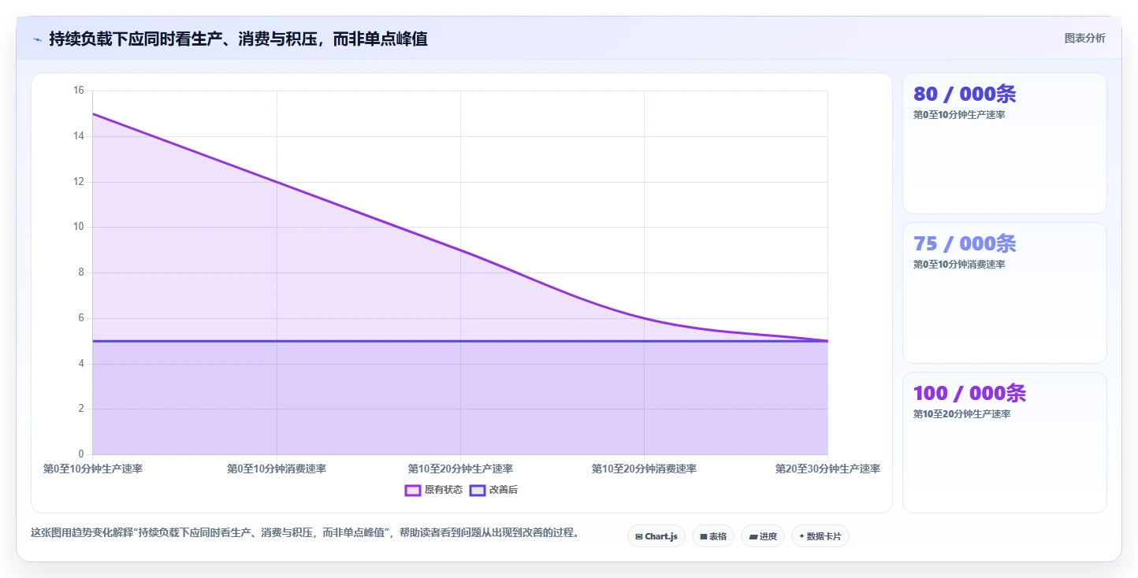Click the chart title heading text
1138x578 pixels.
238,39
